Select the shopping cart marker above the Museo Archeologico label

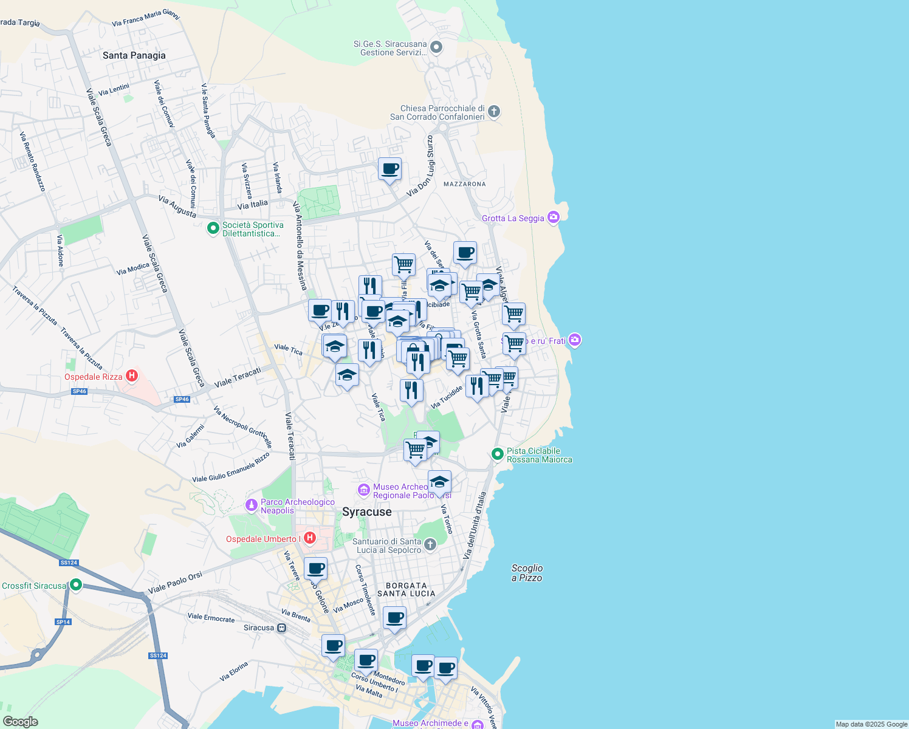pyautogui.click(x=415, y=451)
